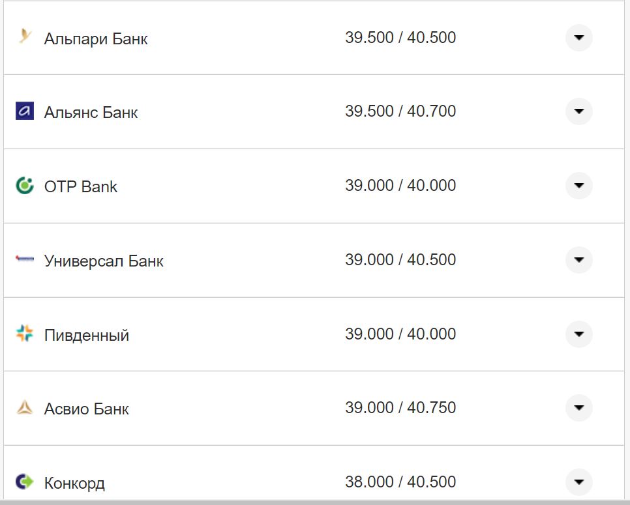Viewport: 630px width, 505px height.
Task: Toggle the Пивденный row dropdown arrow
Action: 578,334
